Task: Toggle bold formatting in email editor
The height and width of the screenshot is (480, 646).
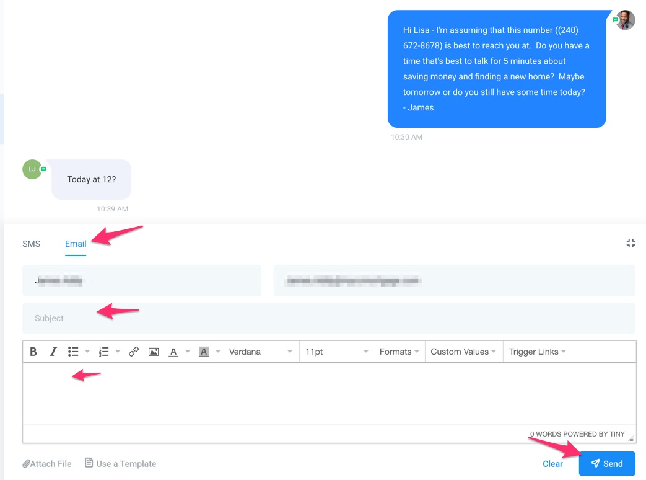Action: coord(33,352)
